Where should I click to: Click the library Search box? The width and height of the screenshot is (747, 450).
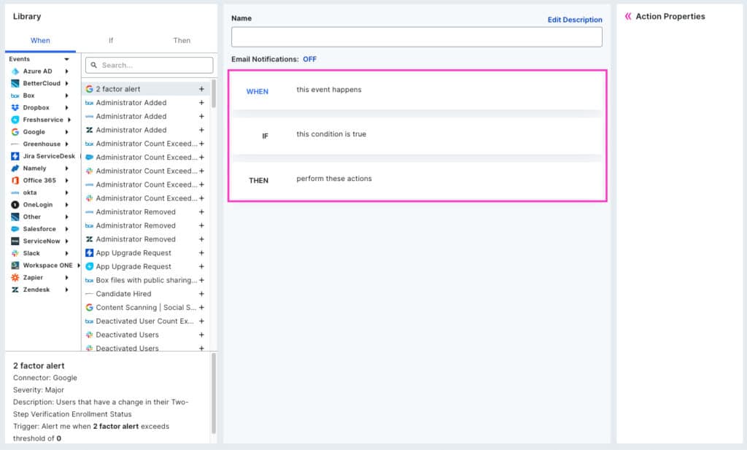click(150, 65)
